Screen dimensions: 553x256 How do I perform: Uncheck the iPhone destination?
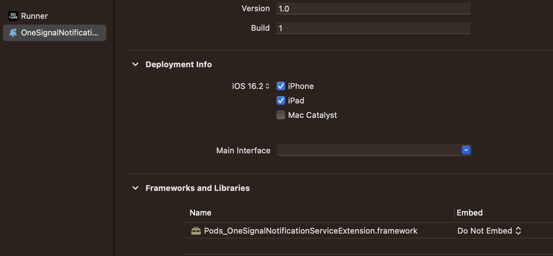(281, 86)
